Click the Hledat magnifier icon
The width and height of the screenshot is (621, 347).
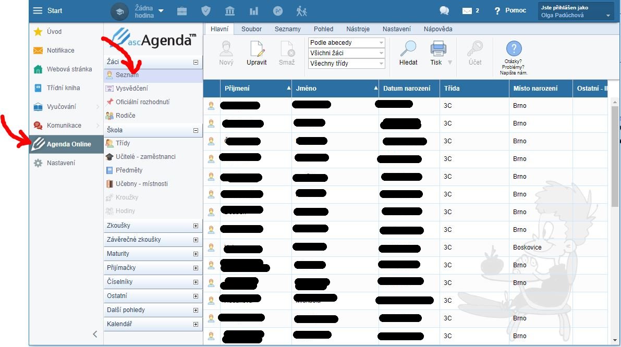[408, 49]
